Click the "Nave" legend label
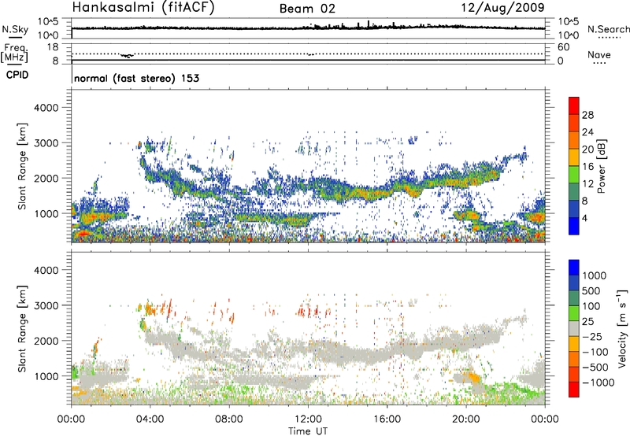 click(598, 54)
